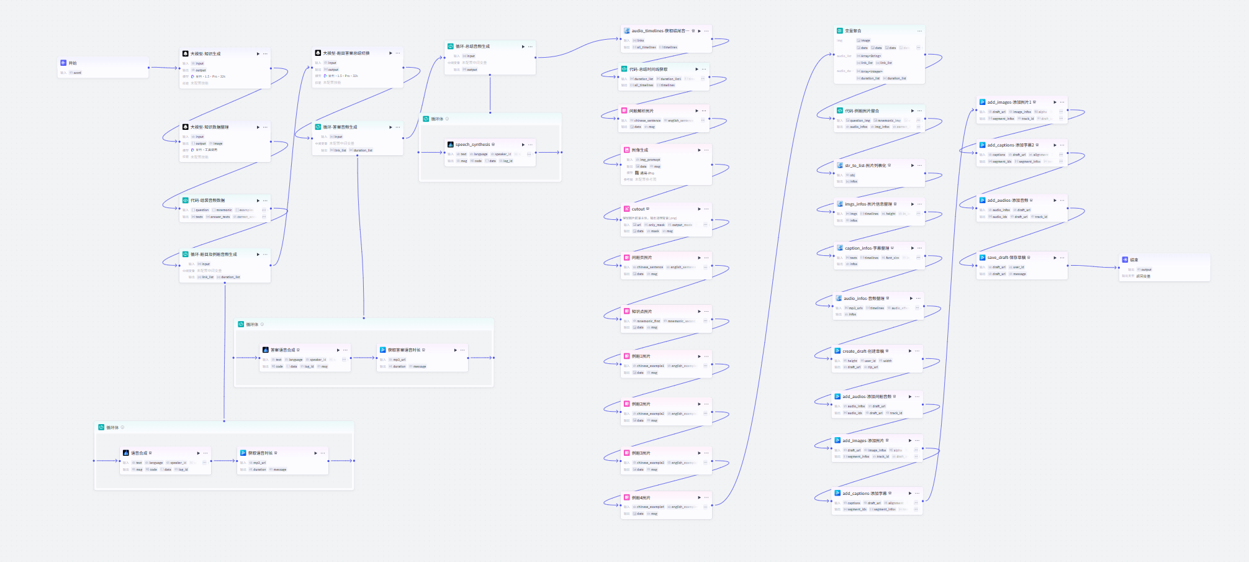The height and width of the screenshot is (562, 1249).
Task: Expand hidden inputs on 代码-组装音频数据 node
Action: point(264,210)
